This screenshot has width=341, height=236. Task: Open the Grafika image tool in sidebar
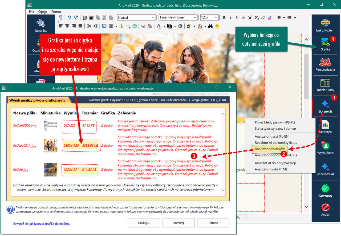(325, 44)
